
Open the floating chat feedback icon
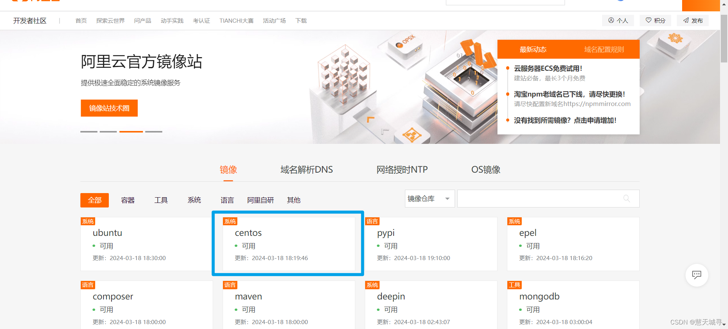pyautogui.click(x=697, y=275)
